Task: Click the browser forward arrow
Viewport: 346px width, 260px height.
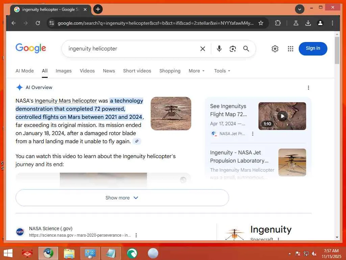Action: coord(26,23)
